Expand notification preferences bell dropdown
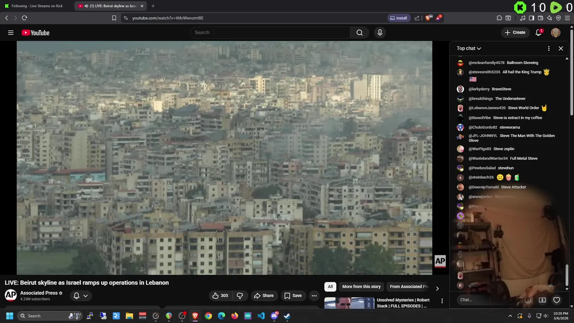This screenshot has width=574, height=323. point(81,296)
